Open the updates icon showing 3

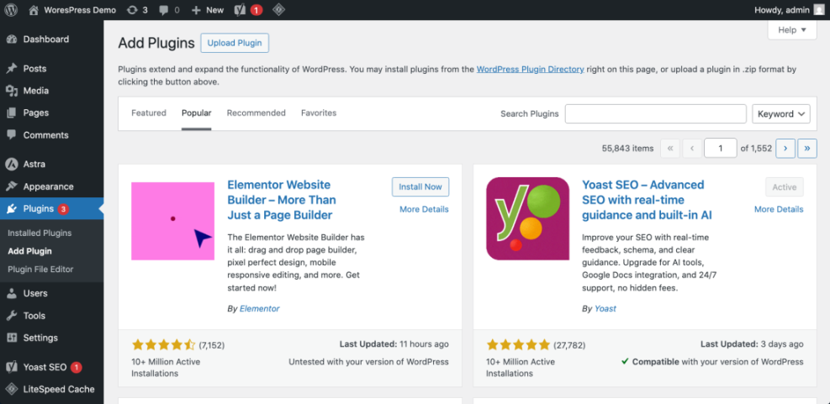pyautogui.click(x=132, y=9)
